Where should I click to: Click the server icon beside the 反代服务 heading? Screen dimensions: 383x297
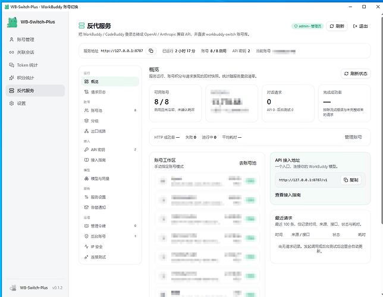(x=81, y=26)
